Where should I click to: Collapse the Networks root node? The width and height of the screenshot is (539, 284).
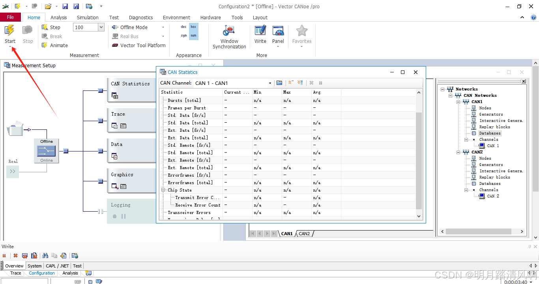(x=443, y=89)
